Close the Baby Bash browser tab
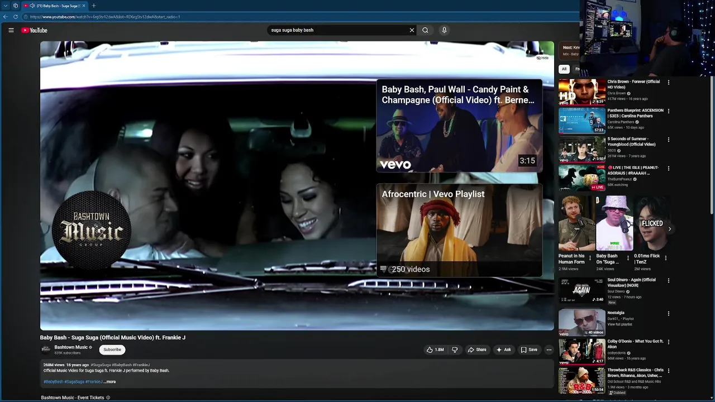Image resolution: width=715 pixels, height=402 pixels. pyautogui.click(x=83, y=6)
